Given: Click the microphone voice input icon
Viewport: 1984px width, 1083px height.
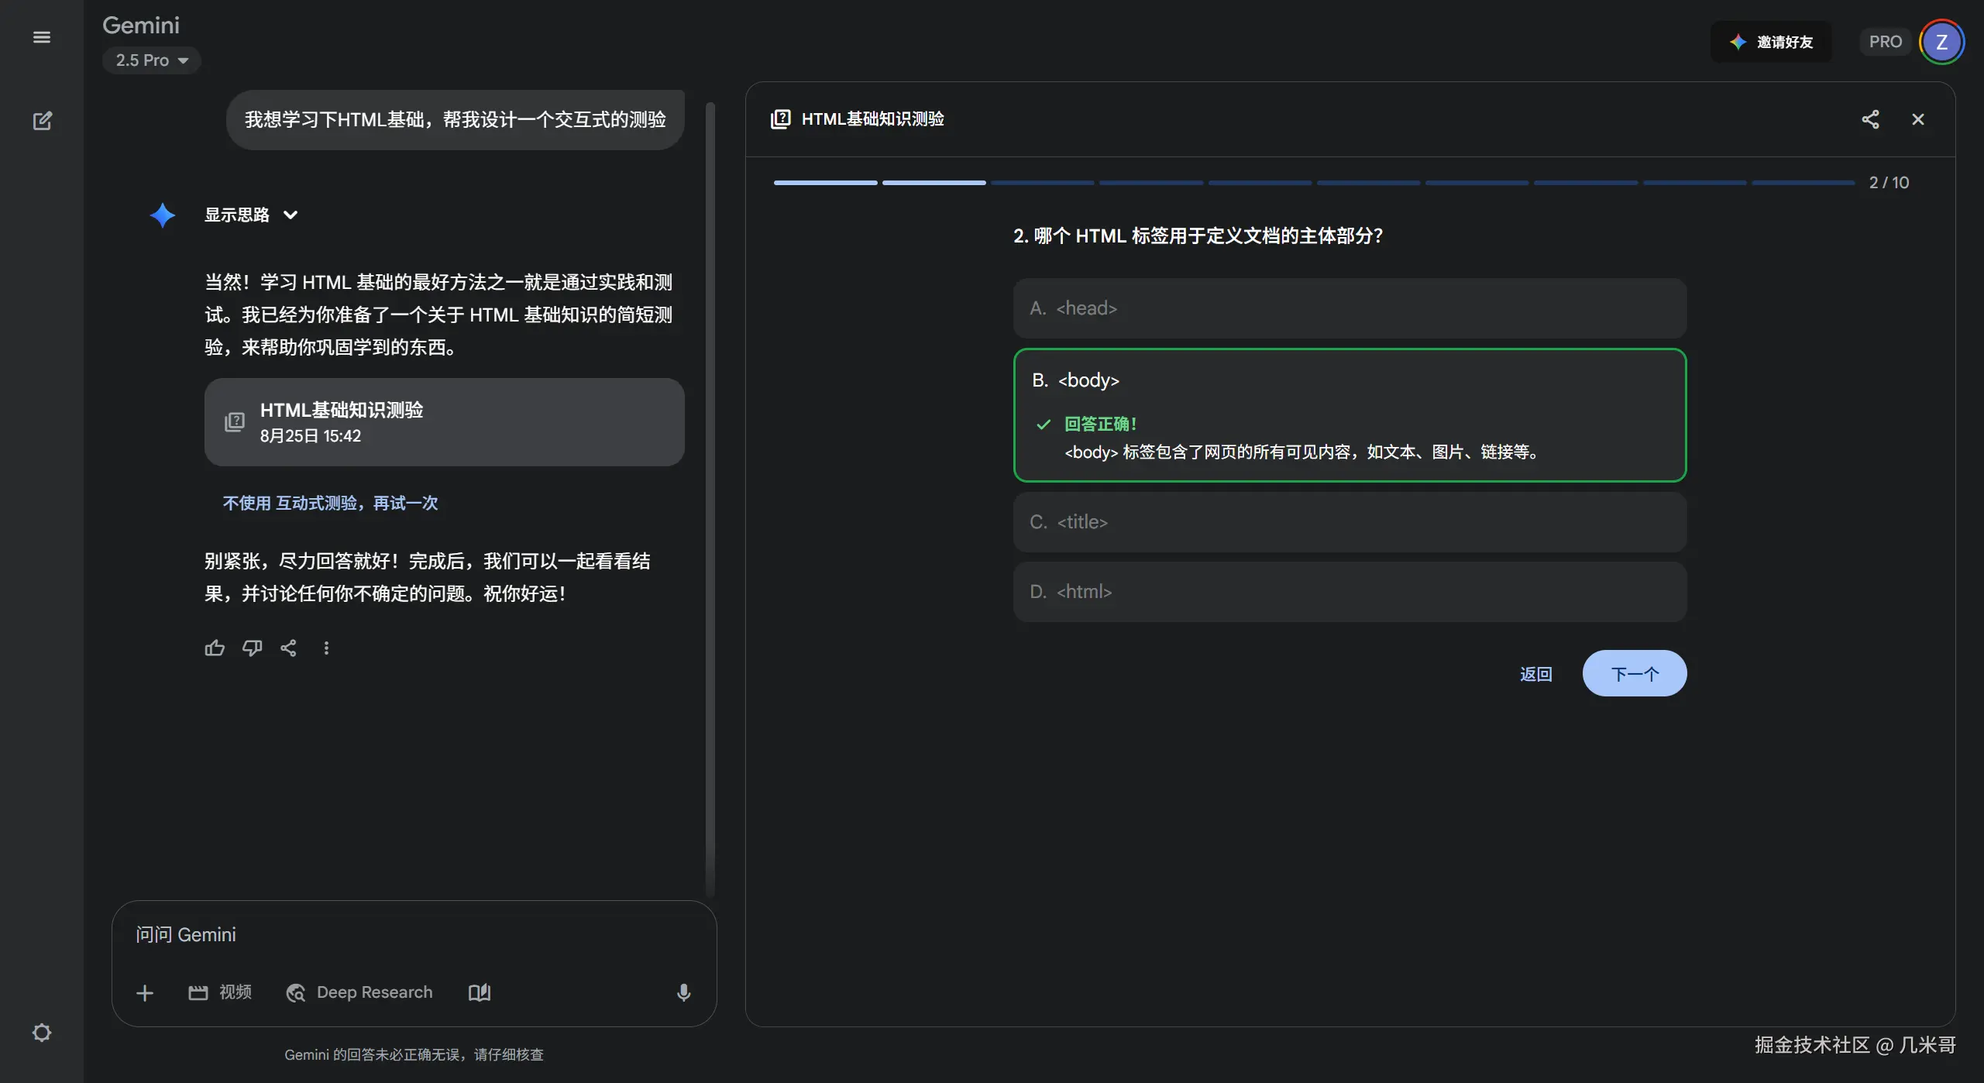Looking at the screenshot, I should point(683,992).
